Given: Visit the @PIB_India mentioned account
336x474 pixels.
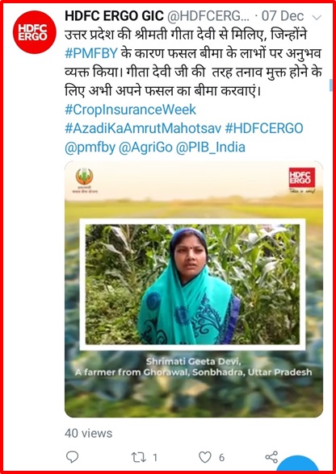Looking at the screenshot, I should pos(211,148).
